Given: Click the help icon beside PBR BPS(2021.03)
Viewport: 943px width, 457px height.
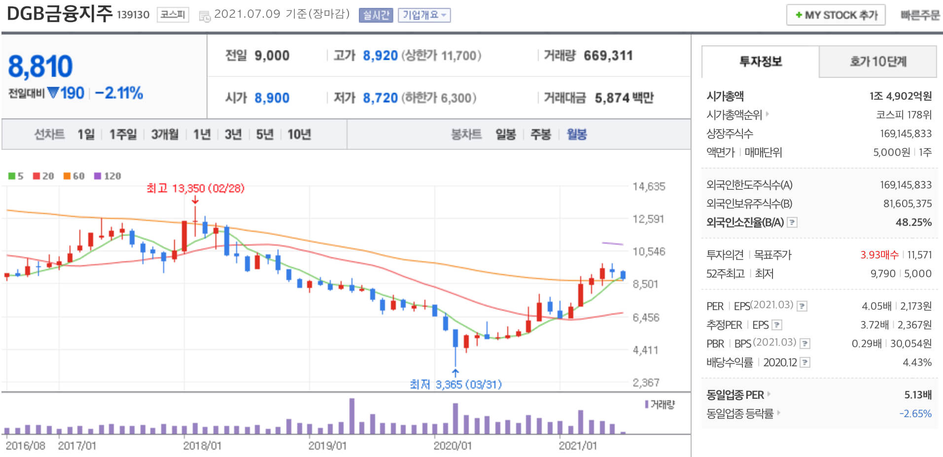Looking at the screenshot, I should pyautogui.click(x=805, y=344).
